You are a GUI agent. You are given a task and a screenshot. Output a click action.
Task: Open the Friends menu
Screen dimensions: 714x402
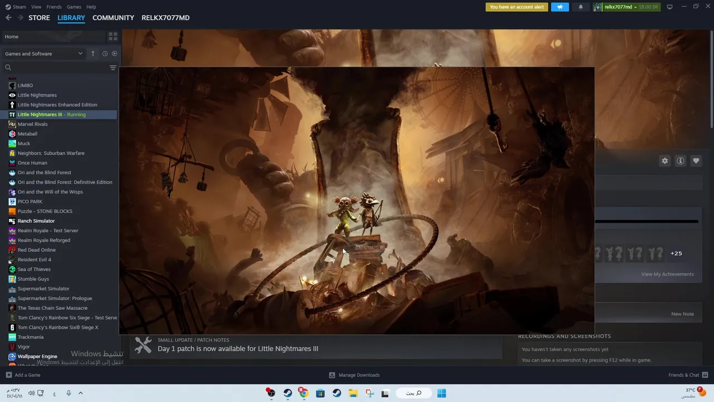tap(54, 7)
